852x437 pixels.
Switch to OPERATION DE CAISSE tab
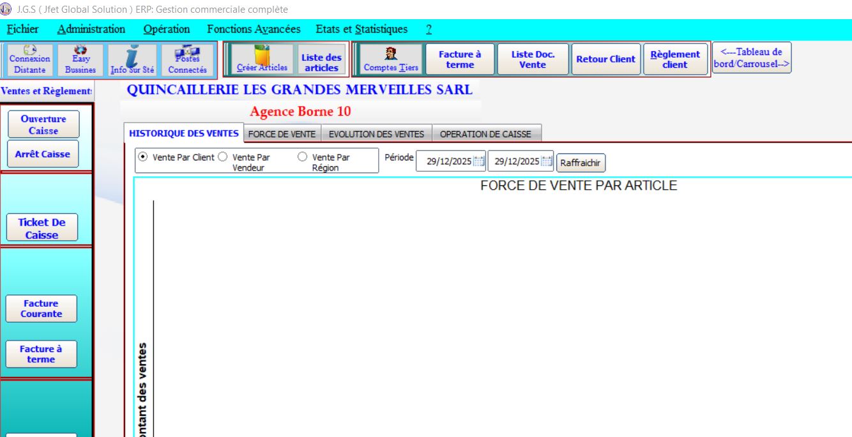click(485, 134)
